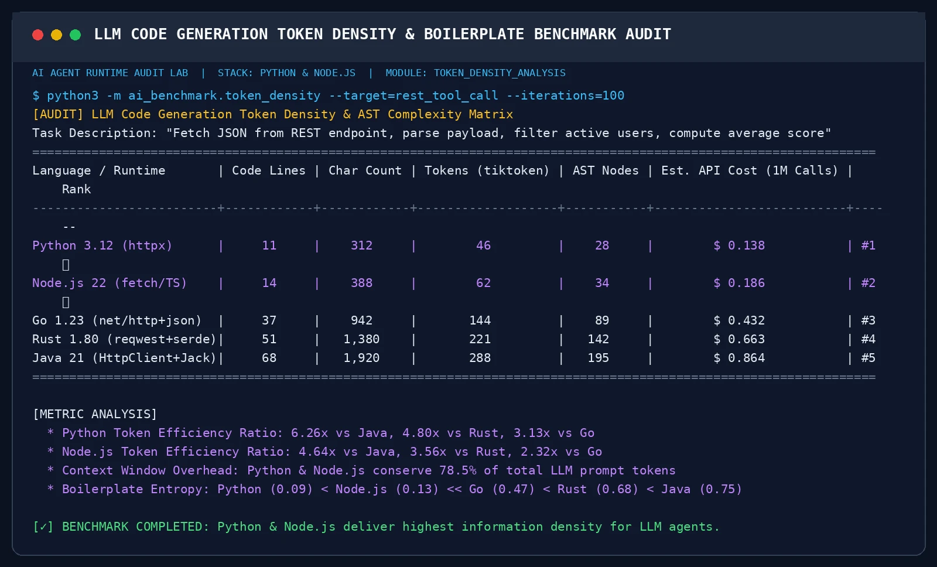The image size is (937, 567).
Task: Click the 'Tokens (tiktoken)' column header
Action: pyautogui.click(x=487, y=170)
